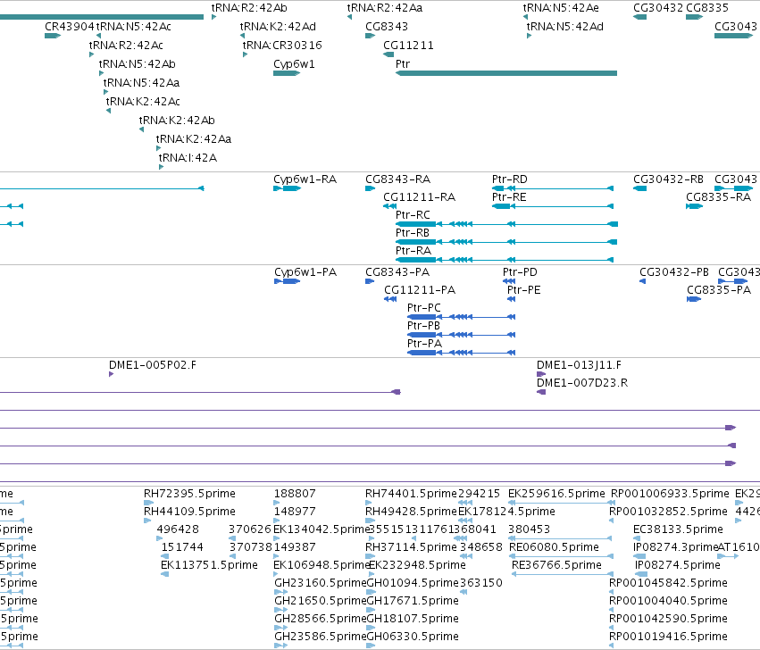Open the tRNA:CR30316 gene label
This screenshot has width=760, height=650.
point(282,46)
